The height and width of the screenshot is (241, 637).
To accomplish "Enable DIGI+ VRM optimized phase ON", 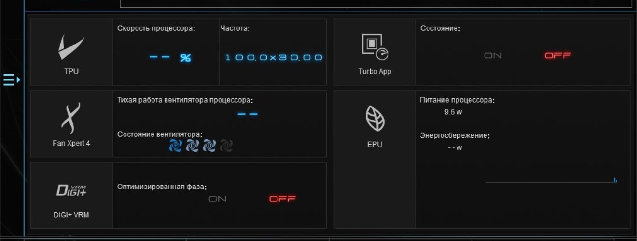I will (x=217, y=199).
